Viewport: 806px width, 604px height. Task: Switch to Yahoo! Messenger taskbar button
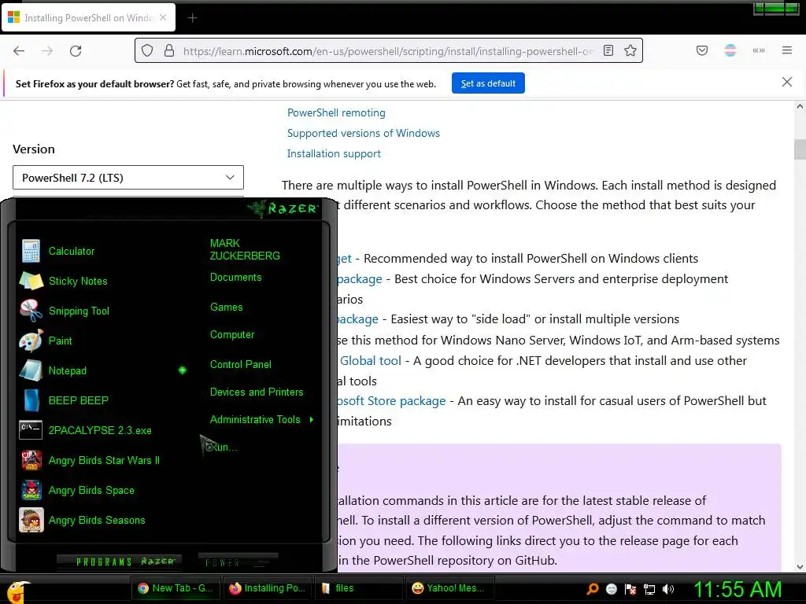pyautogui.click(x=450, y=588)
